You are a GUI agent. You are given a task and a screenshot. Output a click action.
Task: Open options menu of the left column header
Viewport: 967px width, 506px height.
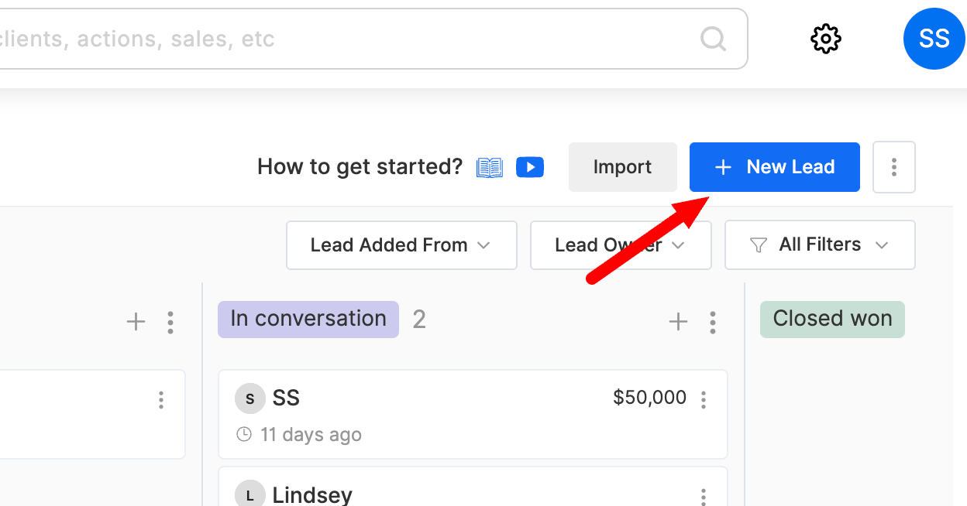coord(170,322)
